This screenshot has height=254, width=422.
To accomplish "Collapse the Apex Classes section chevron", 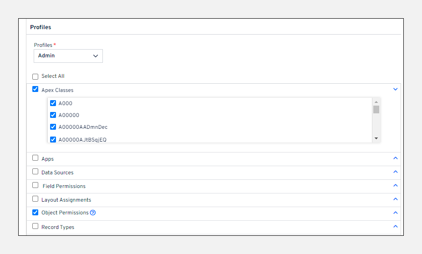I will tap(395, 89).
